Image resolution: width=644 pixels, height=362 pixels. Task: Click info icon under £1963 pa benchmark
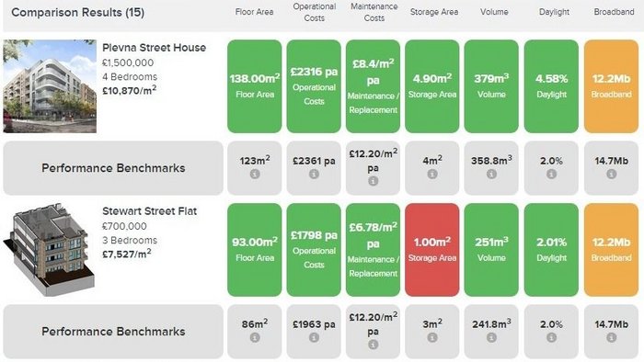[314, 338]
